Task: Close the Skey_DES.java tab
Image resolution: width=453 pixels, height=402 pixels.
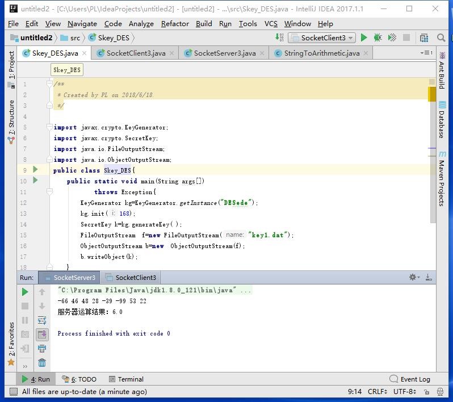Action: click(x=85, y=53)
